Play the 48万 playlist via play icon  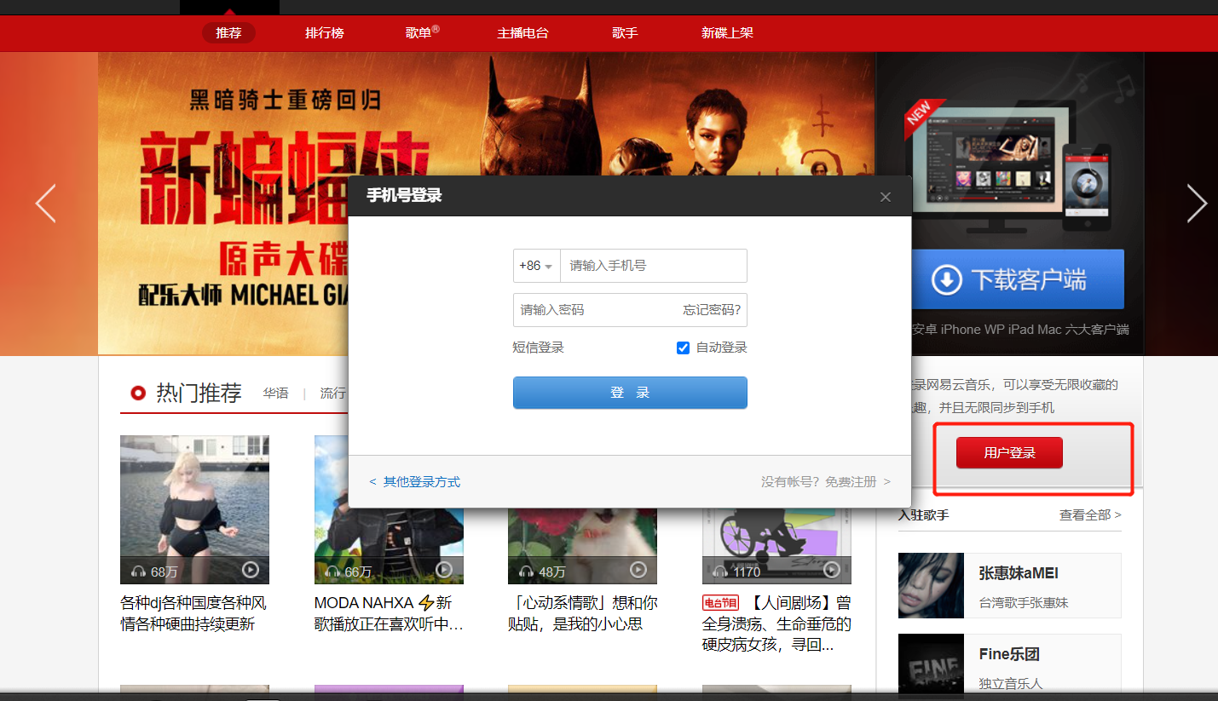tap(638, 569)
